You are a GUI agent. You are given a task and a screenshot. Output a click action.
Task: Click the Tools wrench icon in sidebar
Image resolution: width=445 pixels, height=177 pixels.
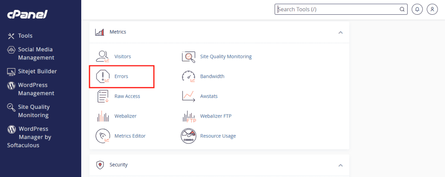coord(11,36)
